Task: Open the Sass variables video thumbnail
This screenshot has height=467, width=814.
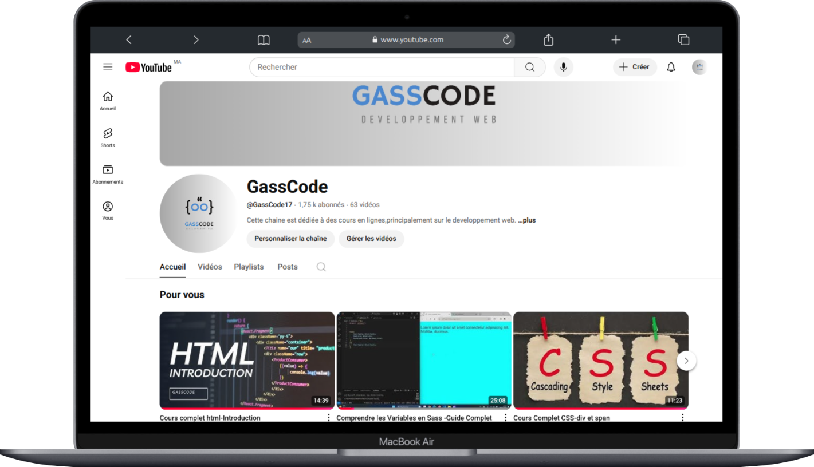Action: coord(424,361)
